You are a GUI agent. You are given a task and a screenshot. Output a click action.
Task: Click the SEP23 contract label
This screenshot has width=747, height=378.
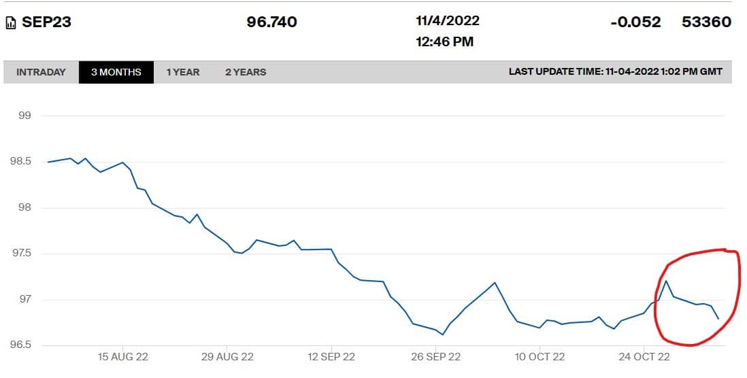47,22
